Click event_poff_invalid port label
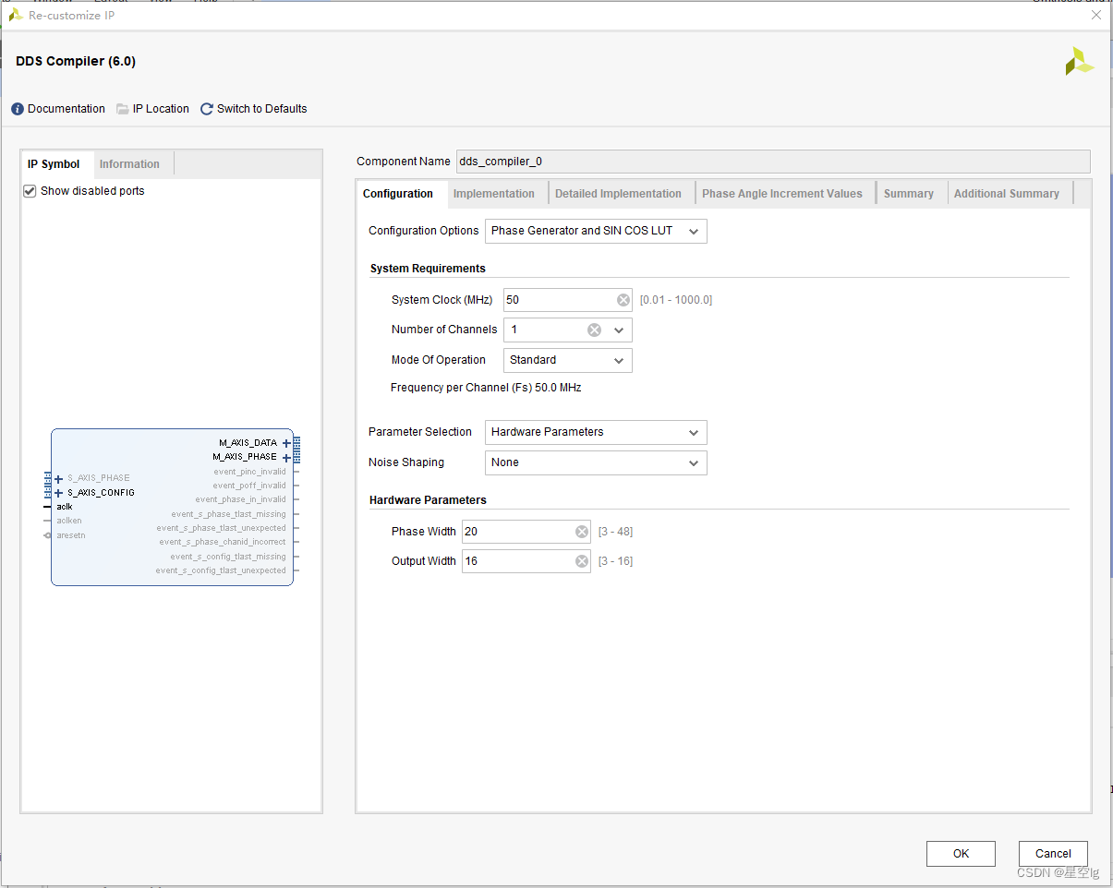The height and width of the screenshot is (888, 1113). point(249,486)
